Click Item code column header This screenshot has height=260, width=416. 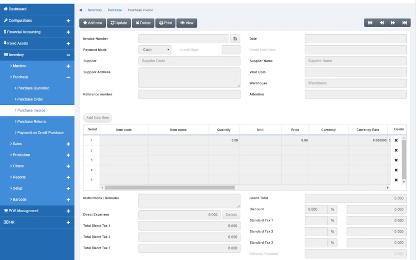(124, 130)
